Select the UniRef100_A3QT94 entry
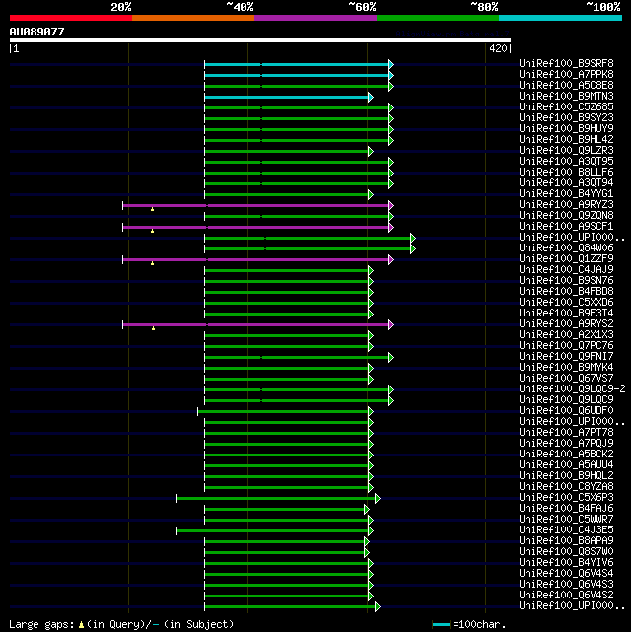The width and height of the screenshot is (631, 632). coord(566,183)
